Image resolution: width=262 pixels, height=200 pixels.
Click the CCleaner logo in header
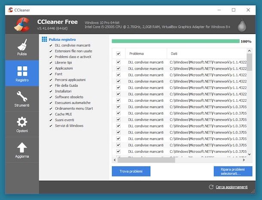click(22, 24)
